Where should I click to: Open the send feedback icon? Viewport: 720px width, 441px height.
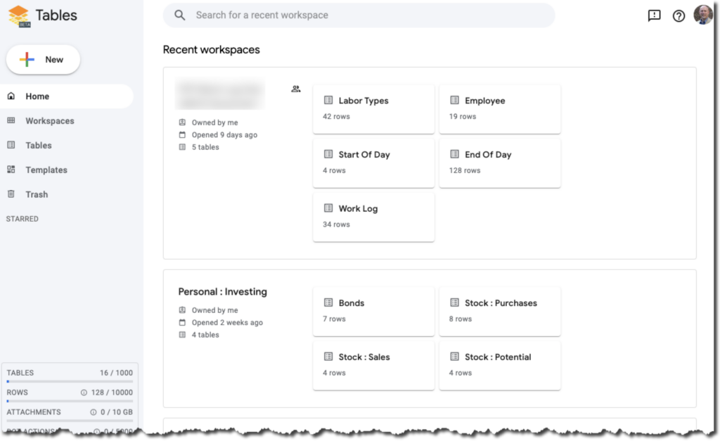click(654, 15)
